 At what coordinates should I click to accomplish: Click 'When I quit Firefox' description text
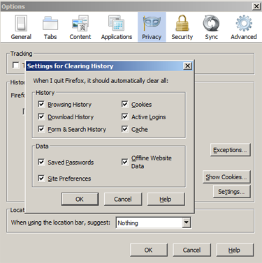click(101, 81)
